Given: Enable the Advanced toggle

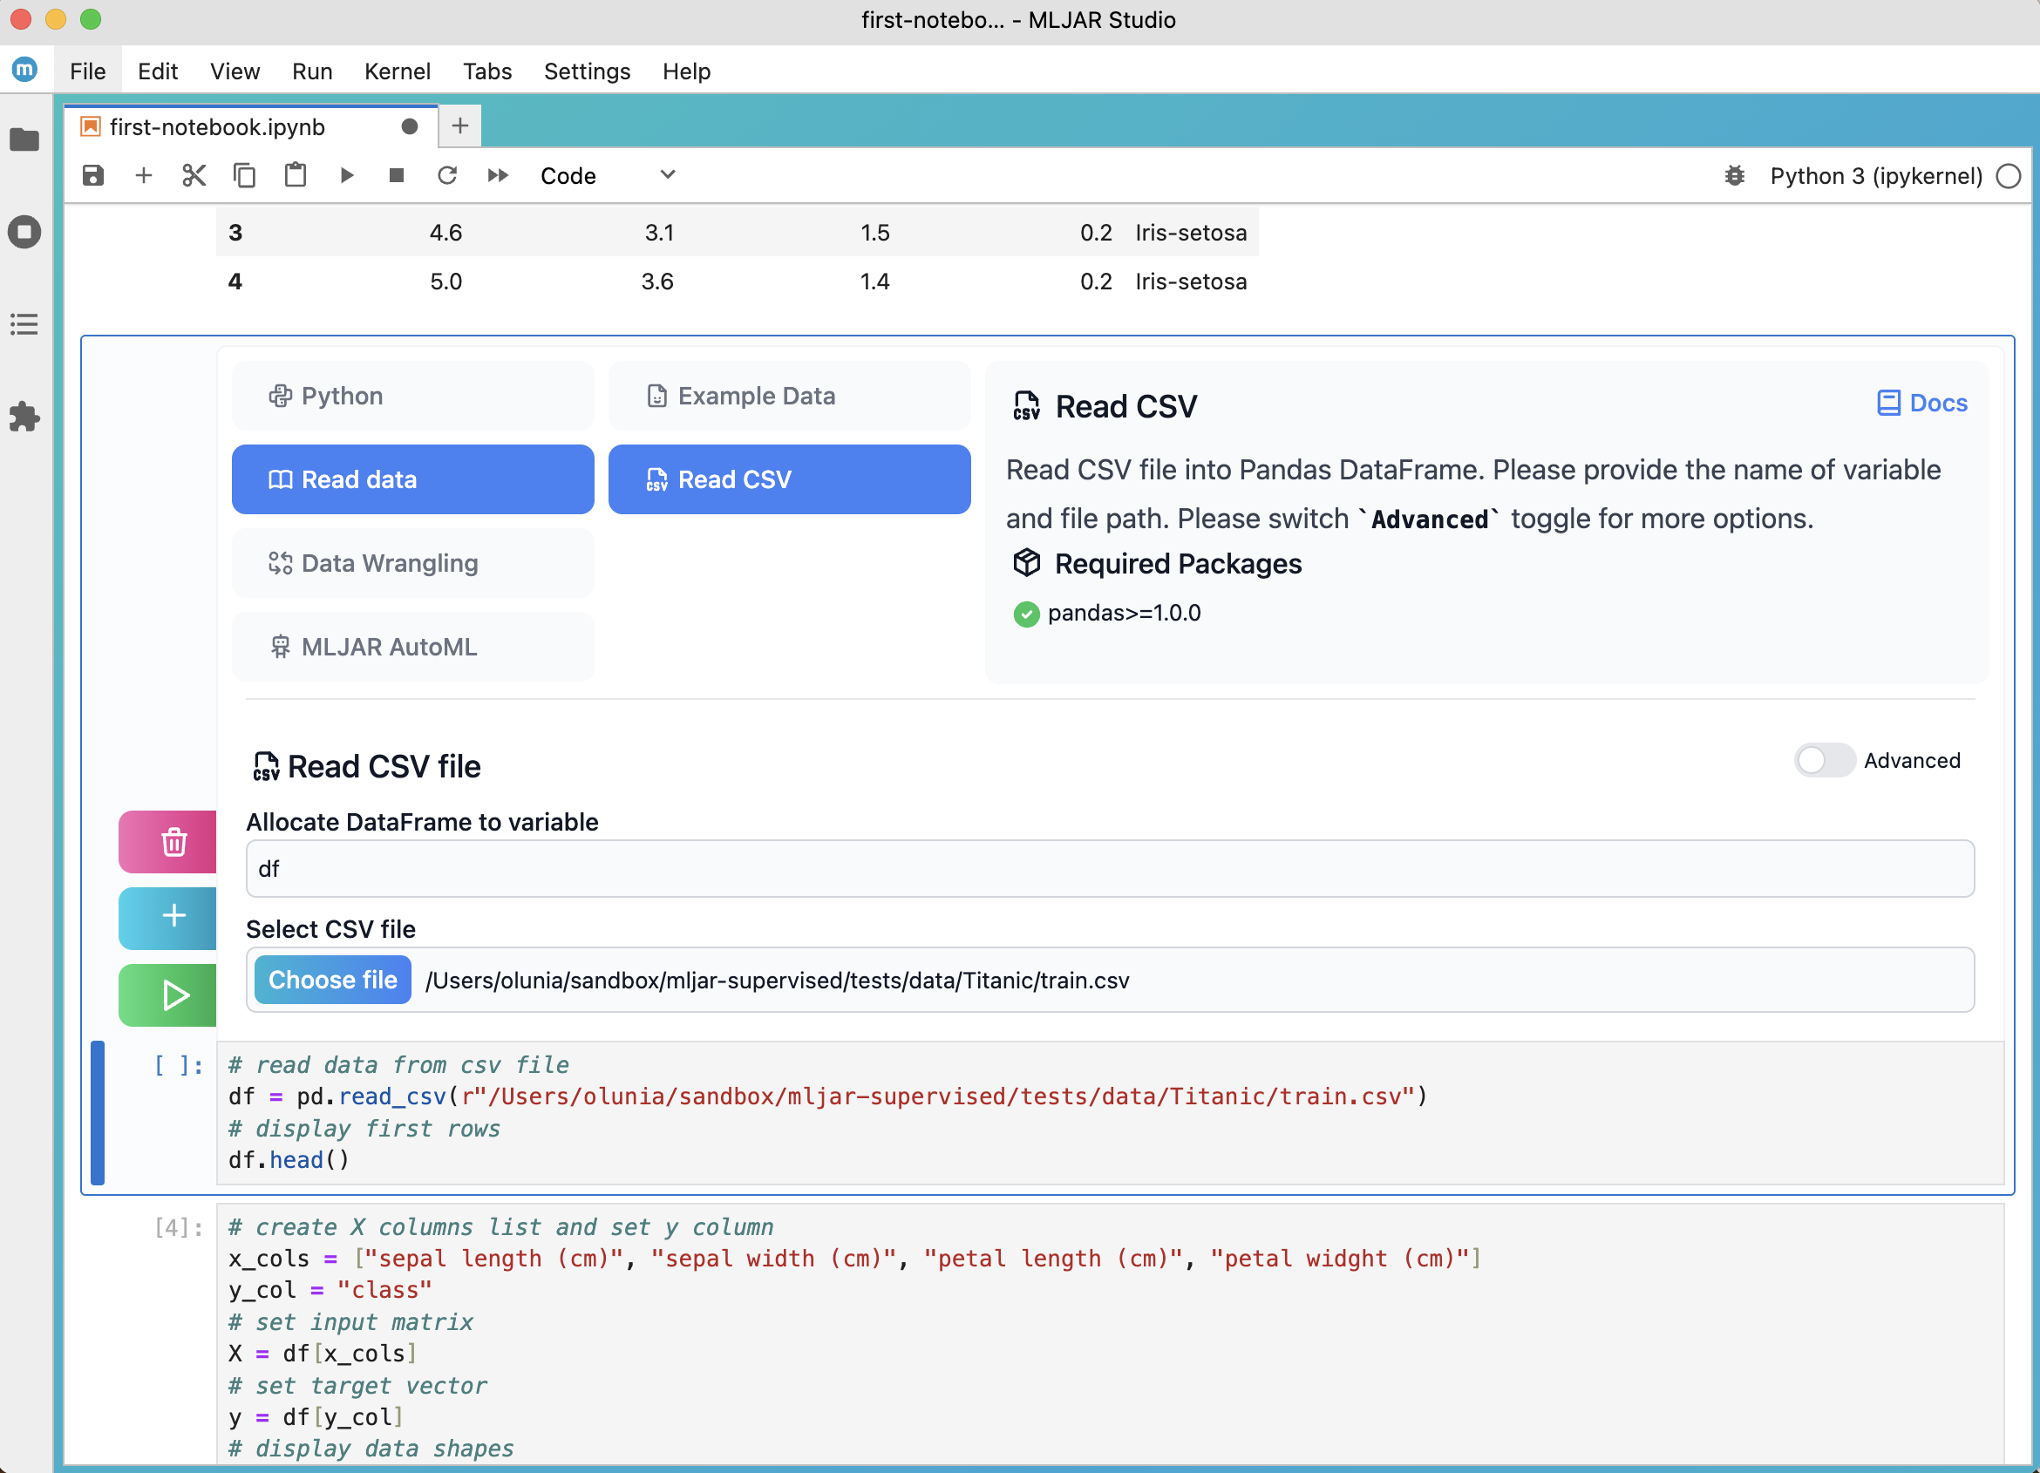Looking at the screenshot, I should pos(1824,761).
